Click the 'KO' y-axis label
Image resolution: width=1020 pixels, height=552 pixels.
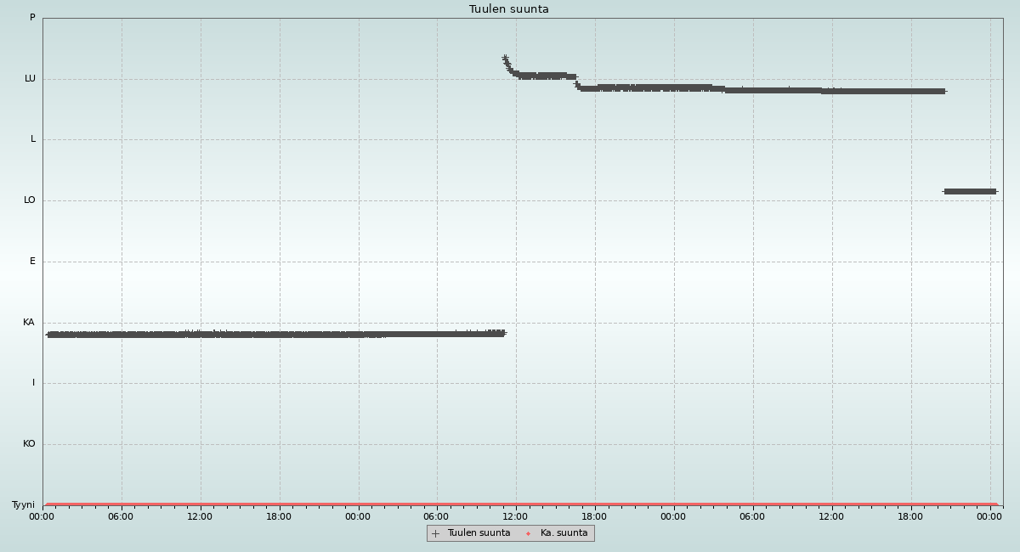pos(29,443)
